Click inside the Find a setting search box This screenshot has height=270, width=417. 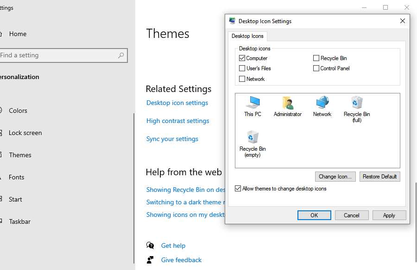pos(60,55)
